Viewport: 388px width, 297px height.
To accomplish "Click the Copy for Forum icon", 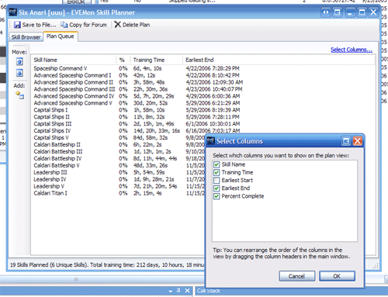I will (x=64, y=25).
